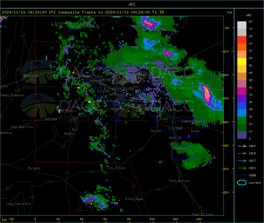Click the 'Aero_GA' map label
The width and height of the screenshot is (264, 223).
[175, 138]
